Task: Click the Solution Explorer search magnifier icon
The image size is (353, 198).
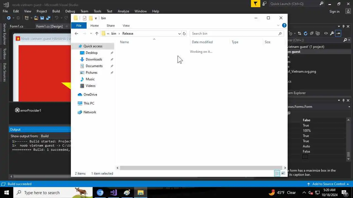Action: (x=345, y=40)
